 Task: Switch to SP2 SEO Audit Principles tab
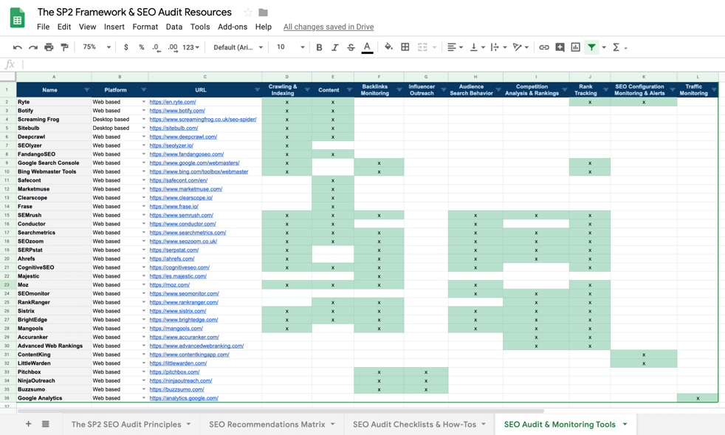(126, 425)
